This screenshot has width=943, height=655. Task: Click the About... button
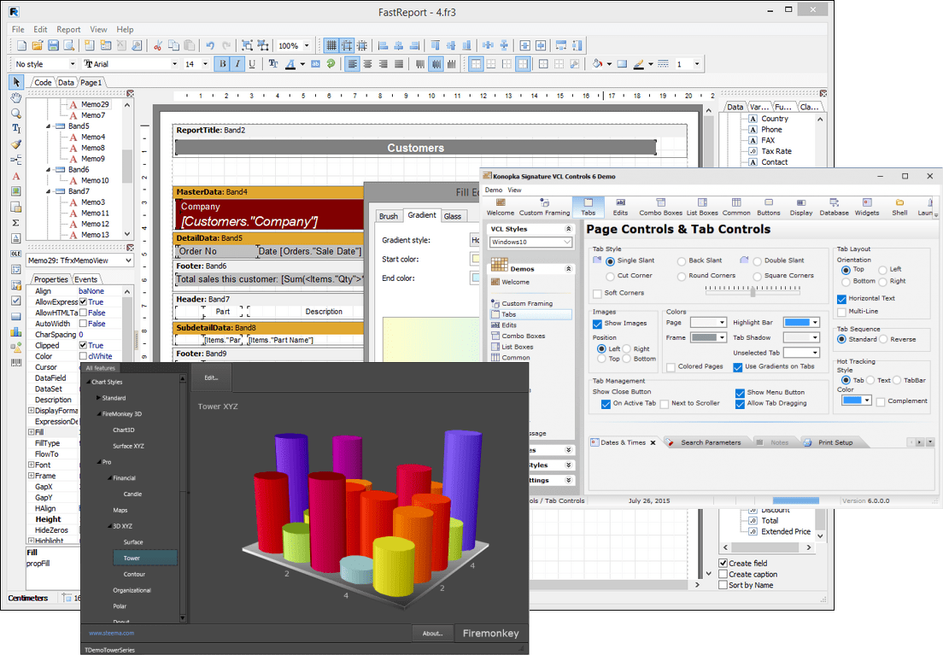point(432,633)
